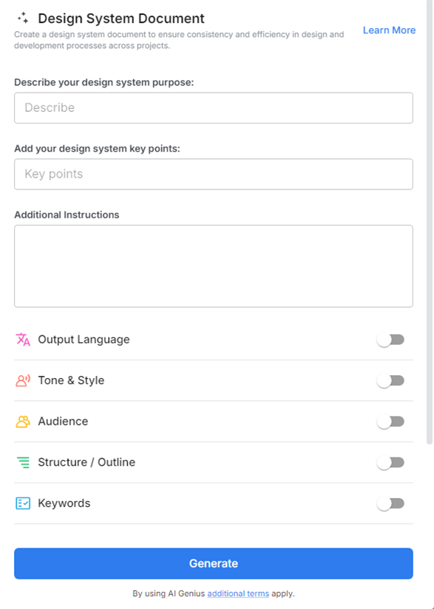The image size is (434, 609).
Task: Click the additional terms link
Action: coord(237,593)
